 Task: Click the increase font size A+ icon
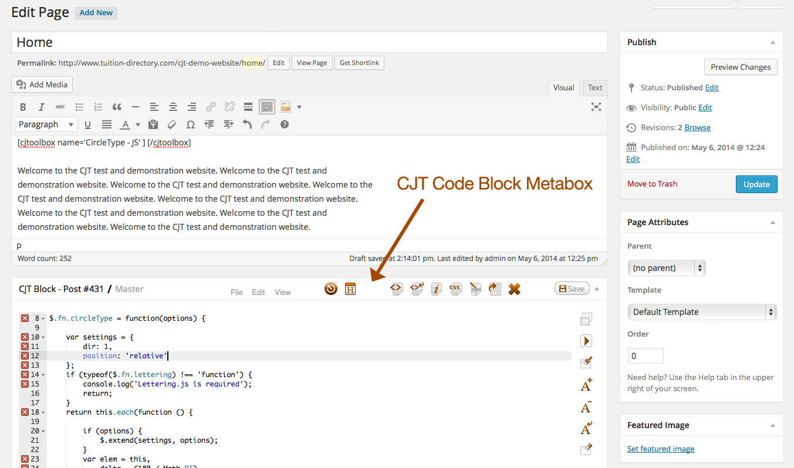pos(586,385)
